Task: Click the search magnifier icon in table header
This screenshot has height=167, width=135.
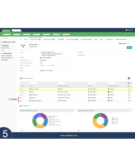Action: (x=128, y=83)
